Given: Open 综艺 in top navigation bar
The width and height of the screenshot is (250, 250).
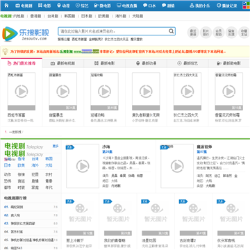Looking at the screenshot, I should pyautogui.click(x=82, y=6).
